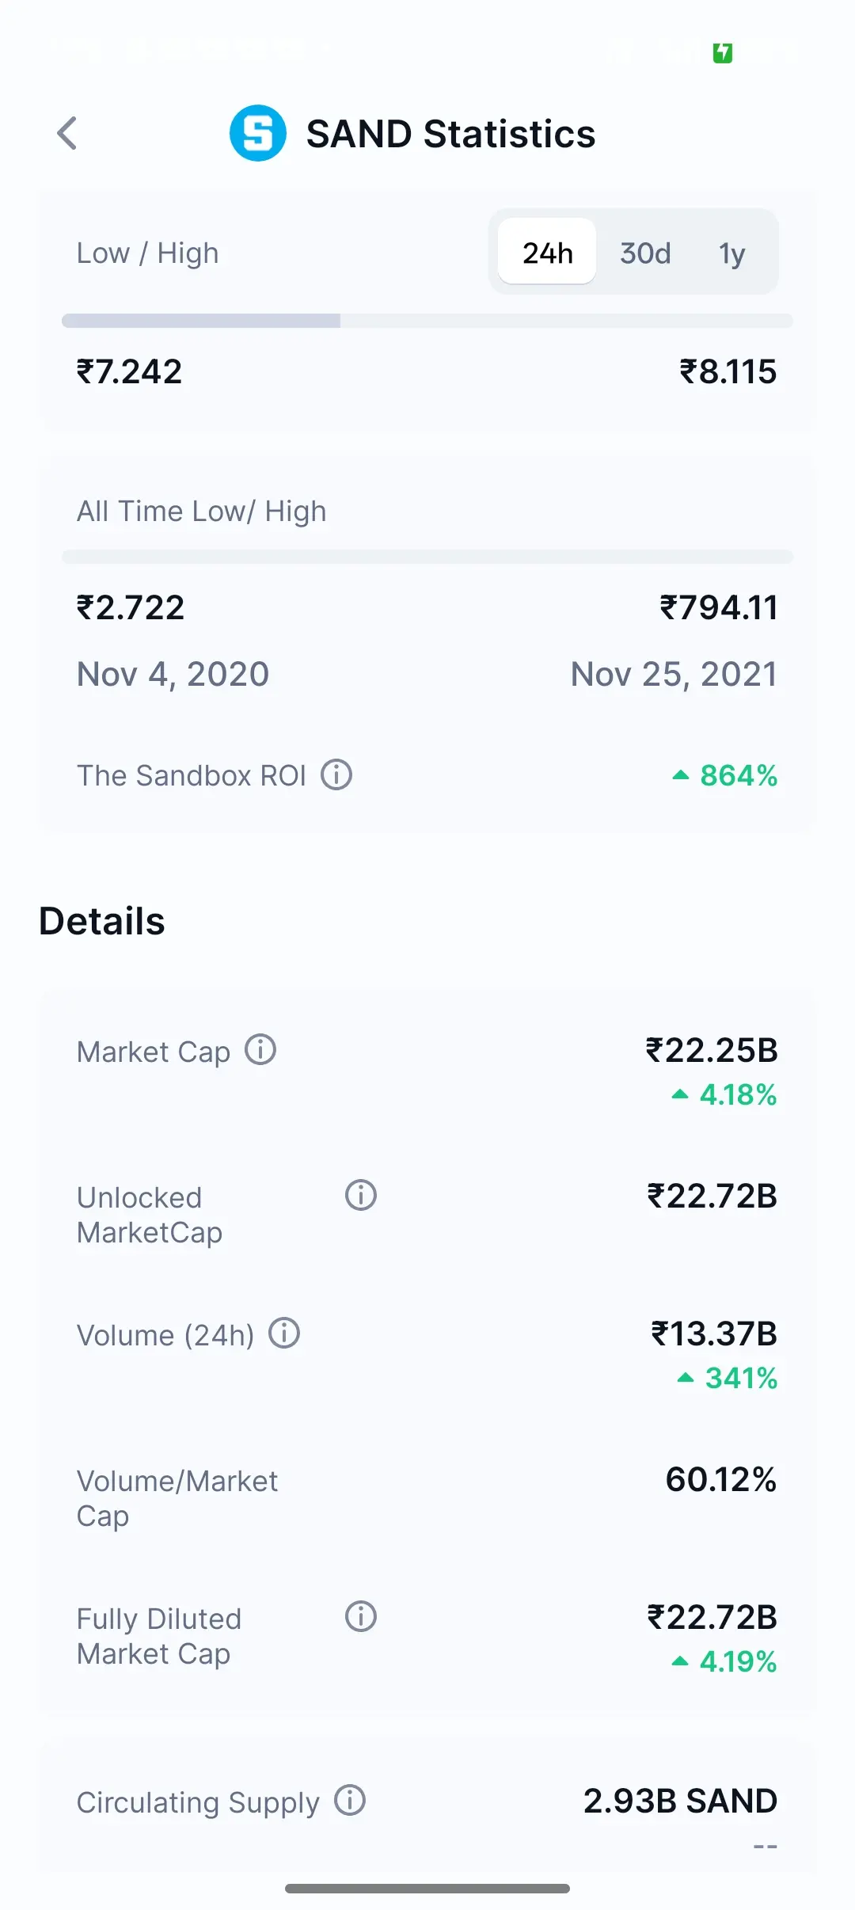Tap the home indicator bar

click(427, 1889)
